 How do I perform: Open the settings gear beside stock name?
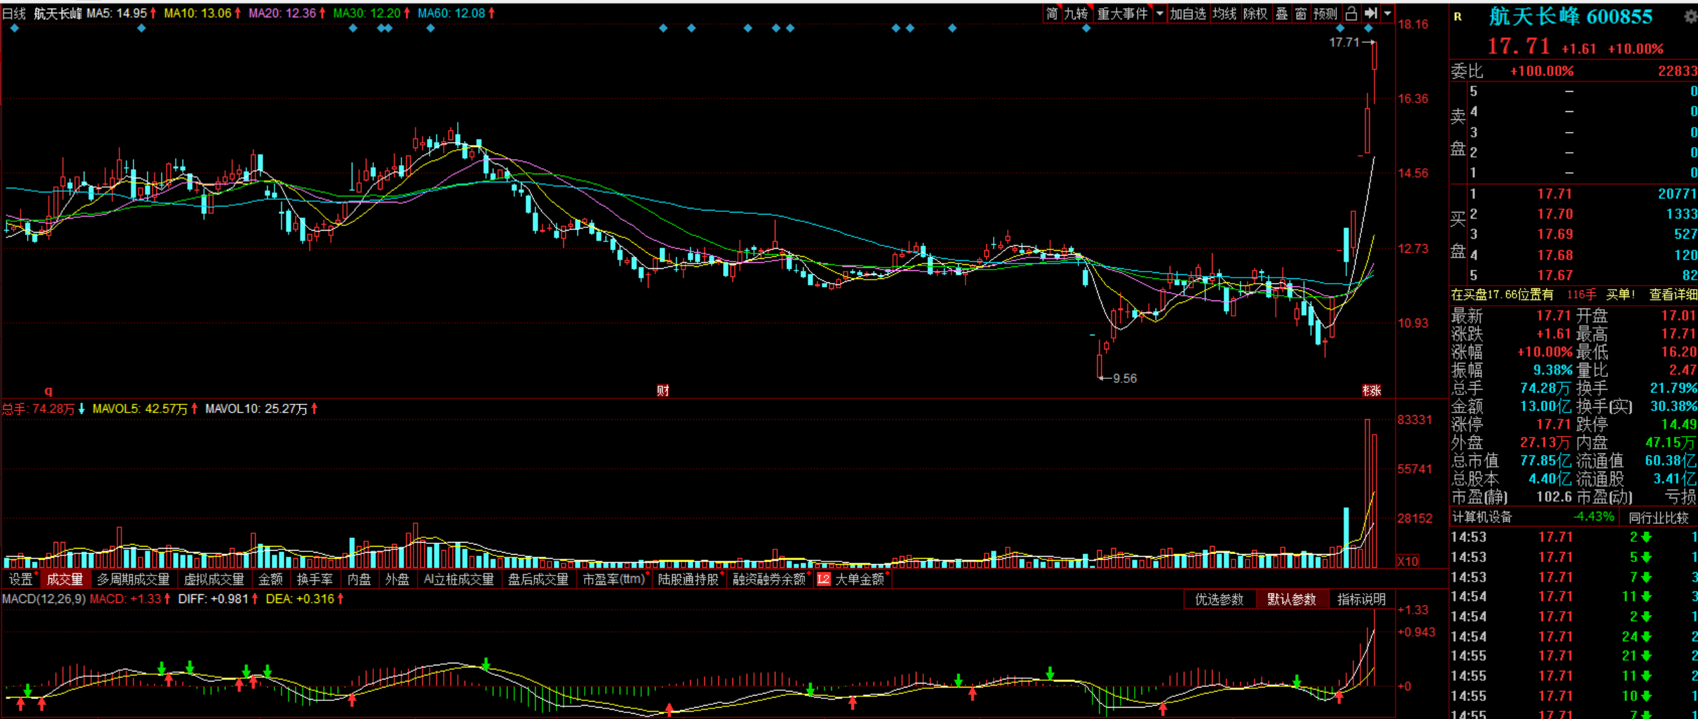(1690, 17)
